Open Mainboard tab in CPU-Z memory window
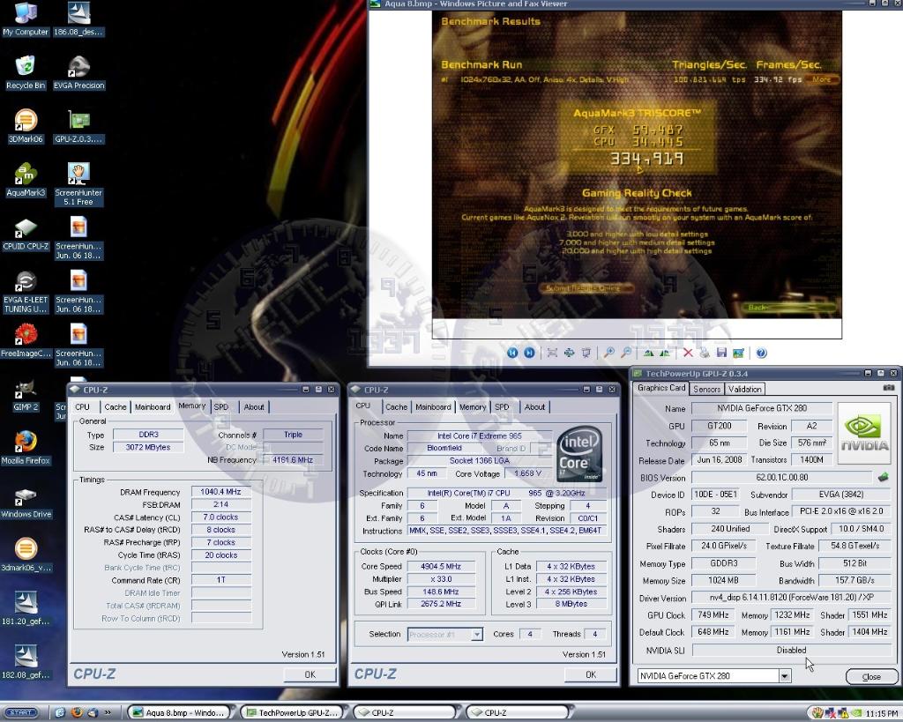This screenshot has width=903, height=722. point(153,407)
